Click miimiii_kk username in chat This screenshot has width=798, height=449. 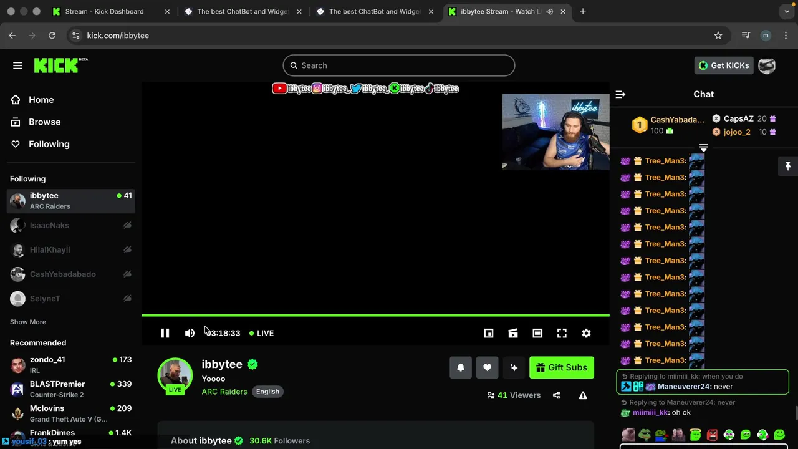click(x=650, y=413)
